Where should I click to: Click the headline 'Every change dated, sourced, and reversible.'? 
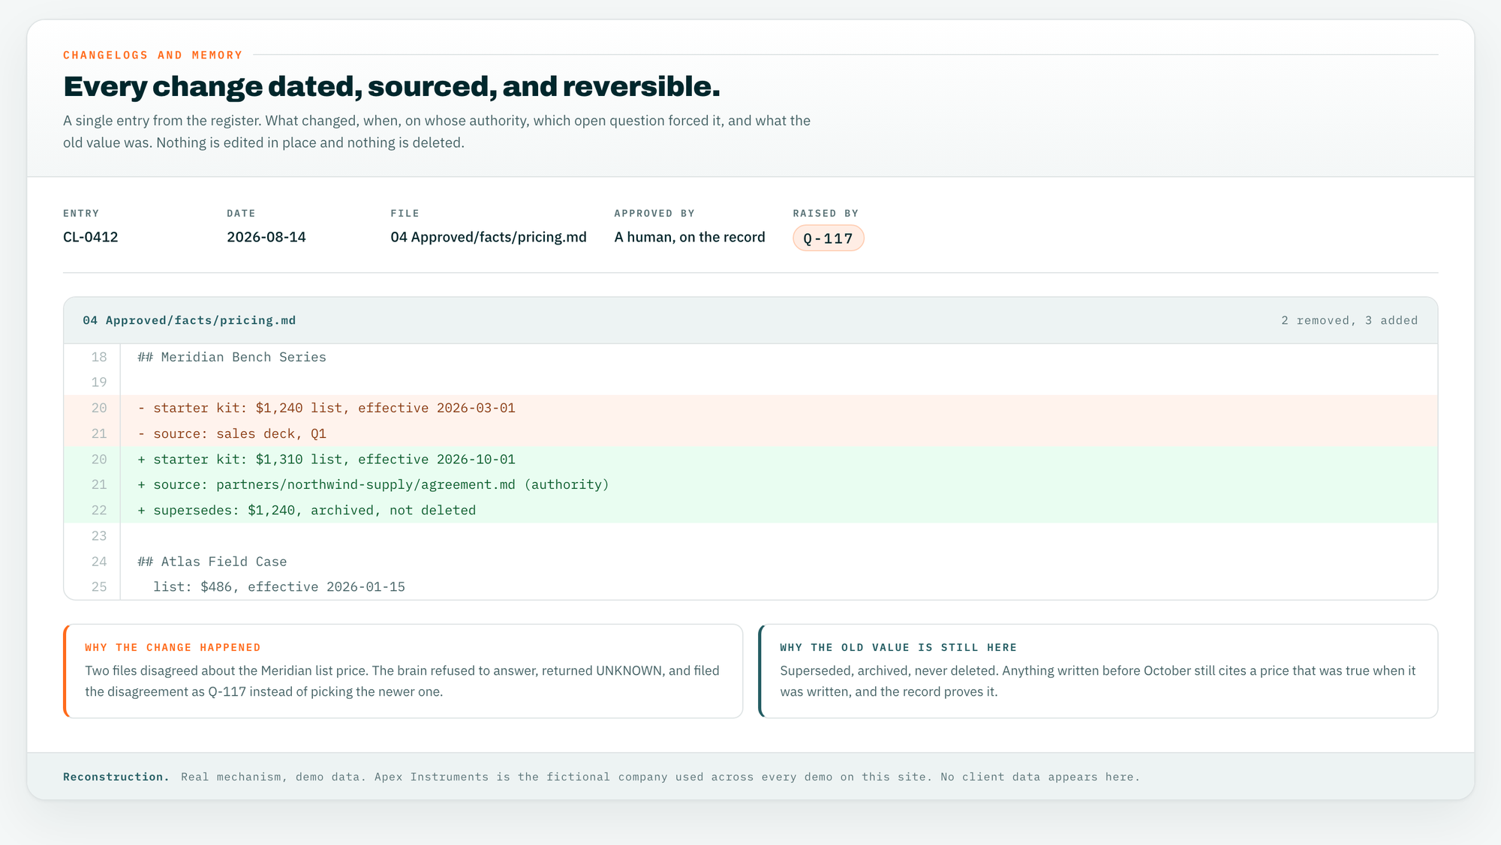[392, 87]
